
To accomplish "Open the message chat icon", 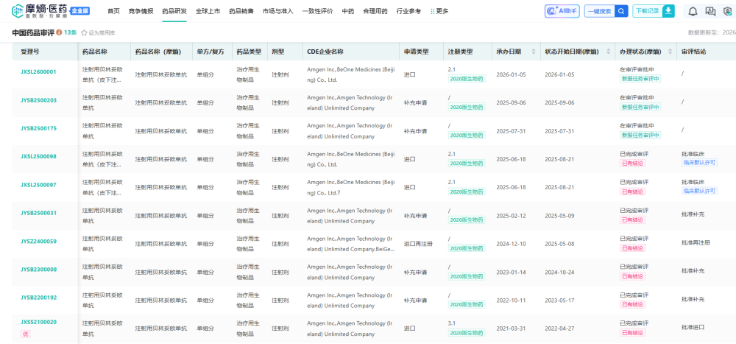I will pyautogui.click(x=710, y=11).
